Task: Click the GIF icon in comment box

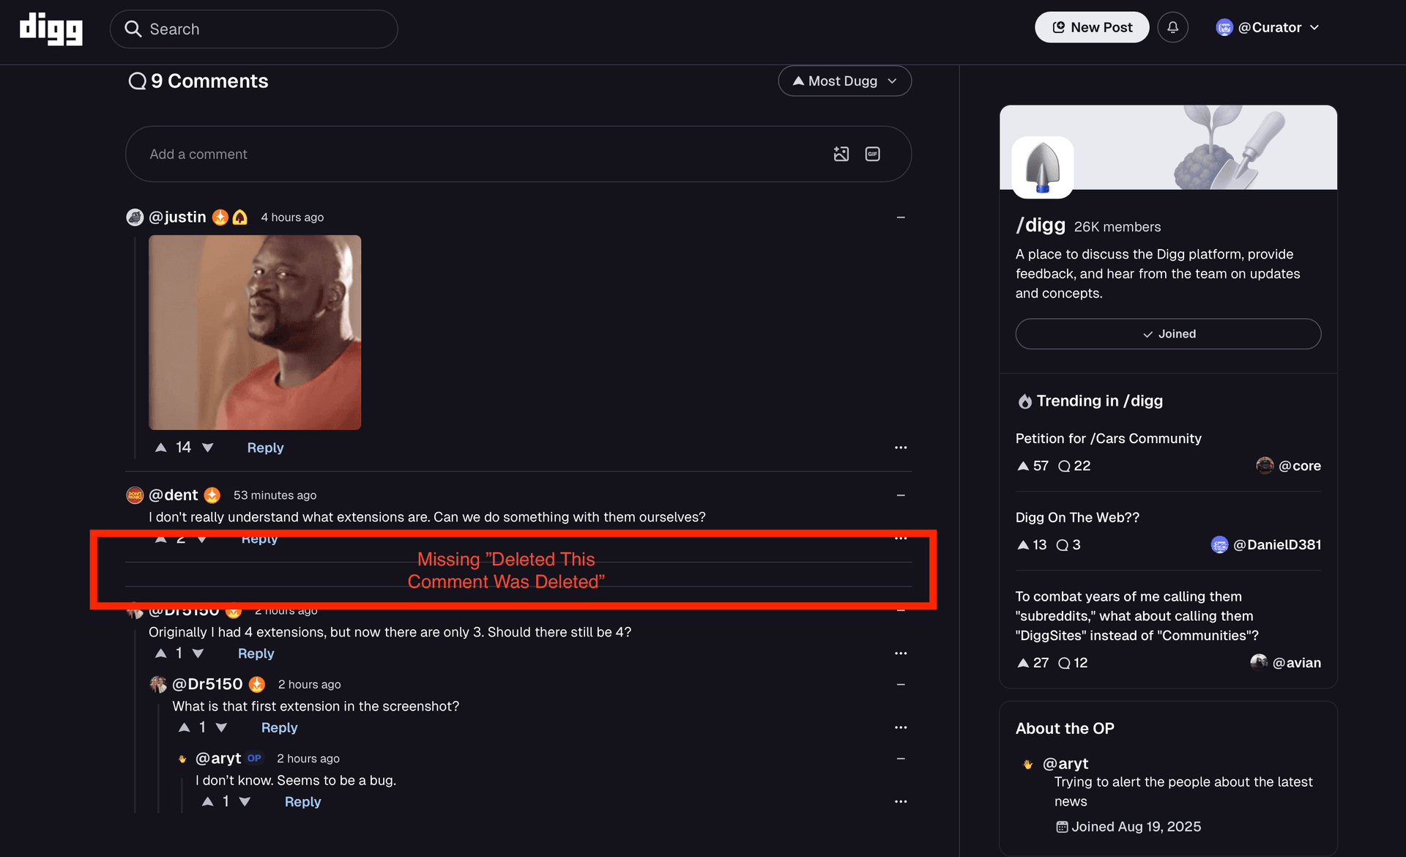Action: pos(872,154)
